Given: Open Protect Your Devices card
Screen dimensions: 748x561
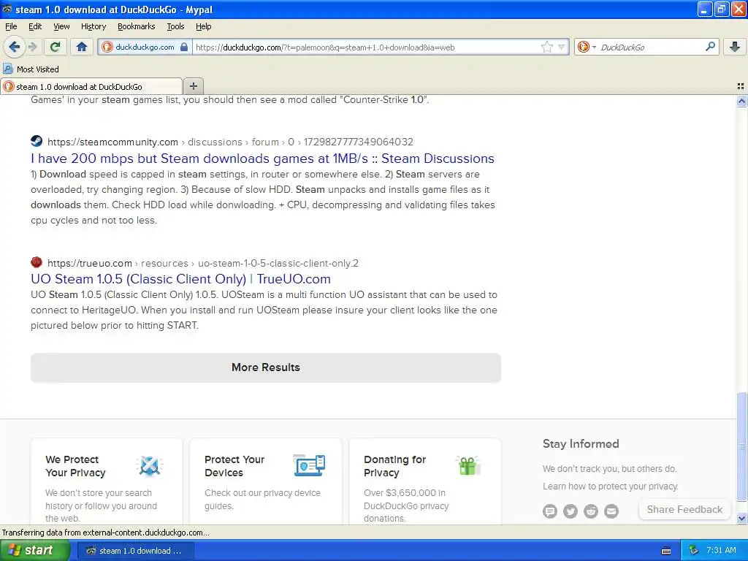Looking at the screenshot, I should tap(266, 482).
